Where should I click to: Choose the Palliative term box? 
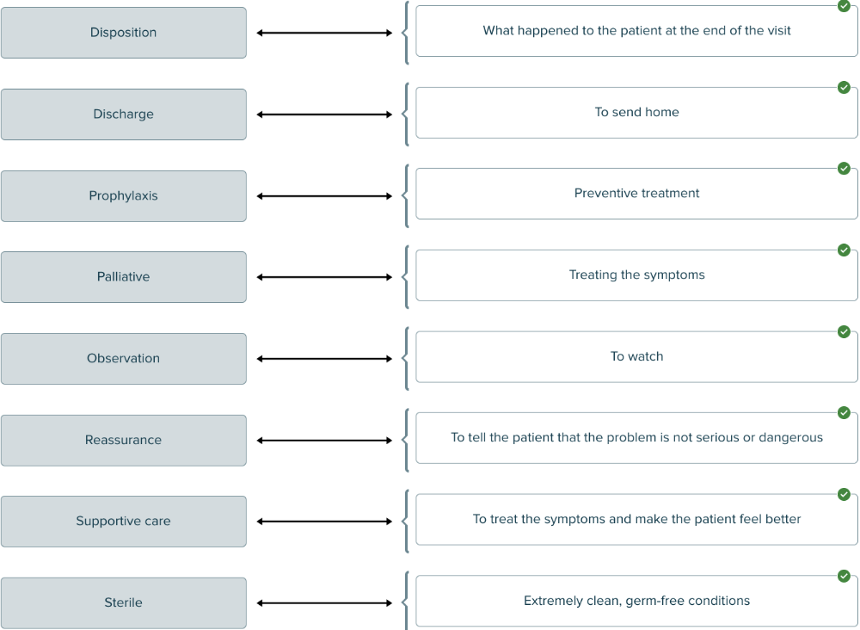coord(123,277)
